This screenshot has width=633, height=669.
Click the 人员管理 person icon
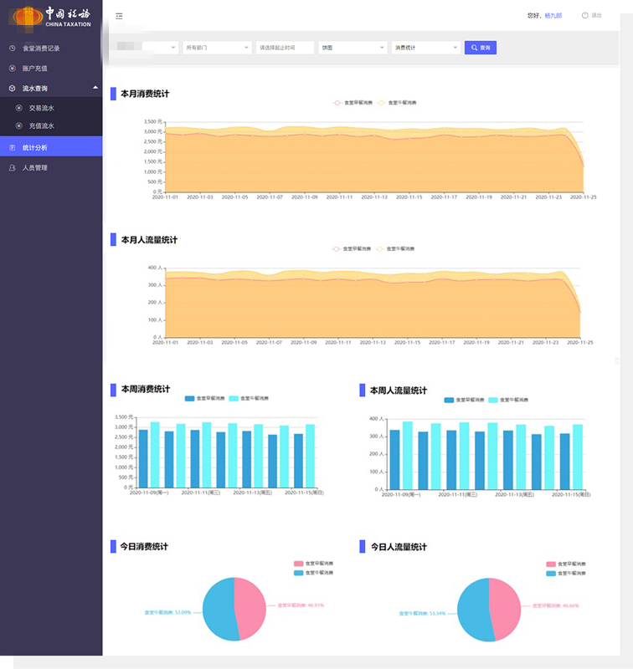(12, 167)
